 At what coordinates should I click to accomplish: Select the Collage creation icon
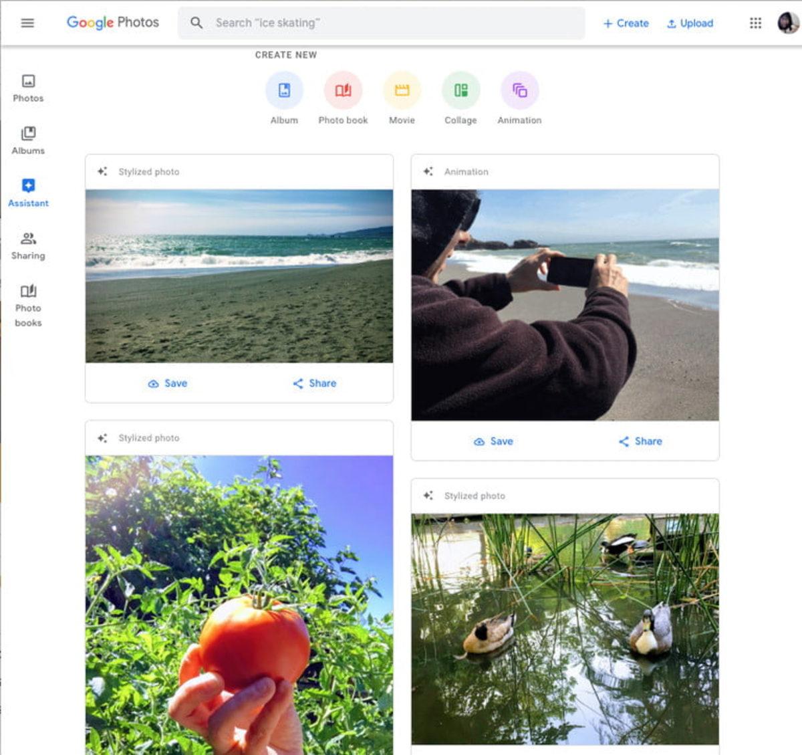[x=460, y=89]
